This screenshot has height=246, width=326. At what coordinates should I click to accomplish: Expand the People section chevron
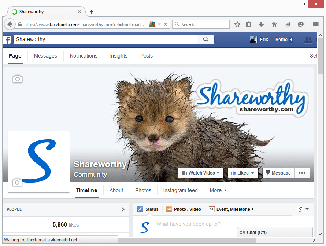pyautogui.click(x=123, y=209)
